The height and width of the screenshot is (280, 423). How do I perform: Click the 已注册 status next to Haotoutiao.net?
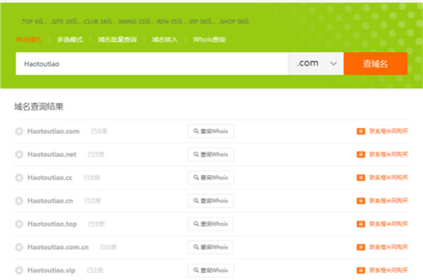pyautogui.click(x=96, y=154)
